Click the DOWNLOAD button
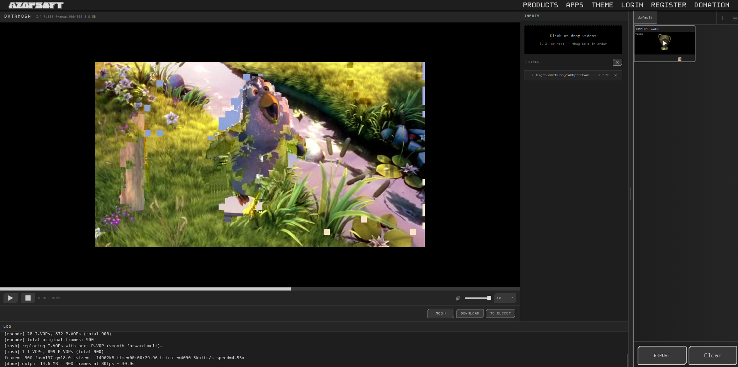The image size is (738, 367). (x=470, y=313)
